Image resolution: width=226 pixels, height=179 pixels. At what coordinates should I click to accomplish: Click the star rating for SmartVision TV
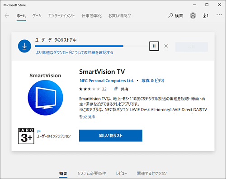pyautogui.click(x=89, y=89)
